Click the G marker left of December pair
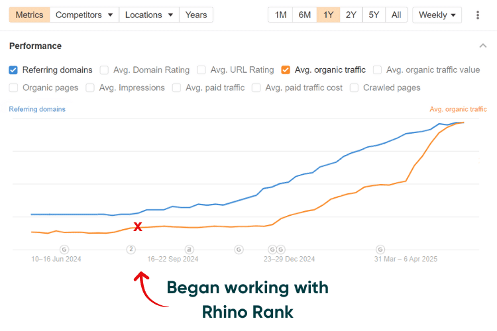Viewport: 497px width, 331px height. pyautogui.click(x=239, y=250)
